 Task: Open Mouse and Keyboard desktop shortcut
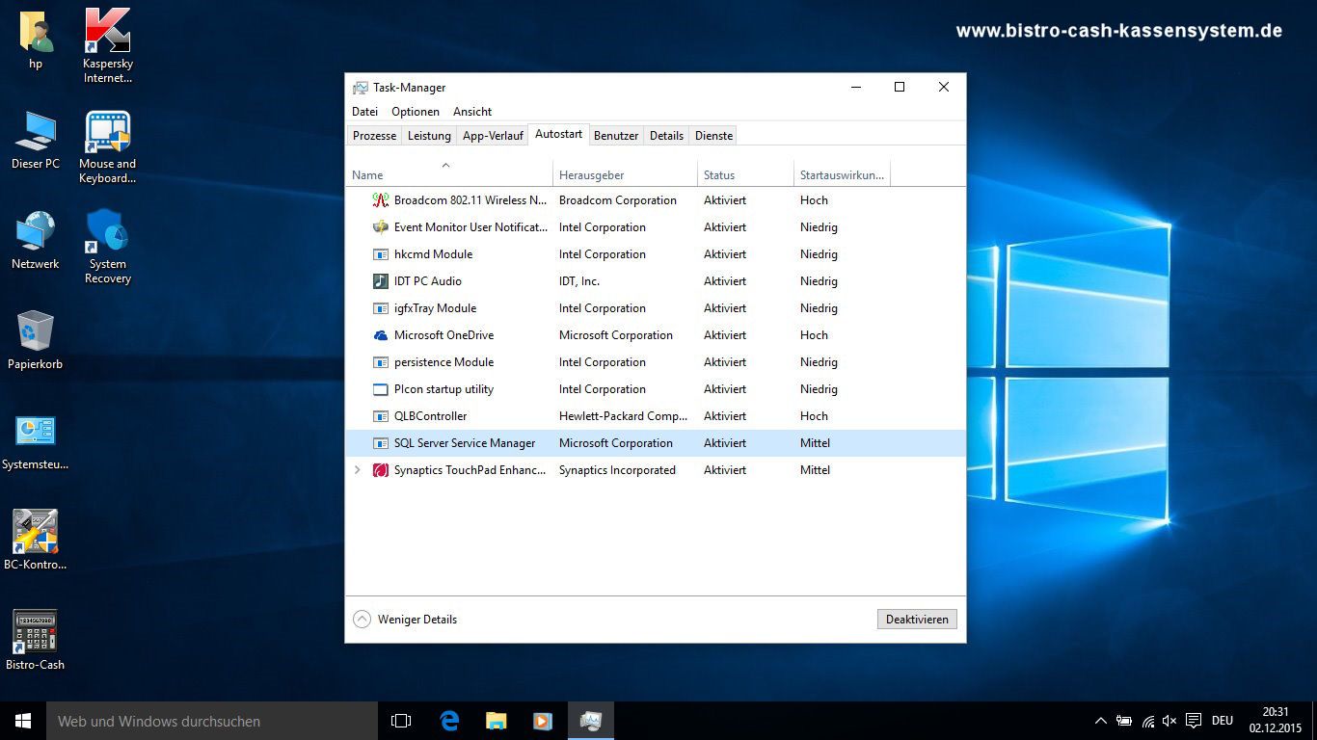[108, 146]
